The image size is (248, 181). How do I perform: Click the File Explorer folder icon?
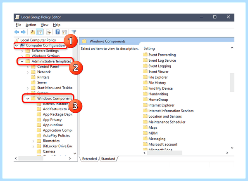[x=145, y=77]
